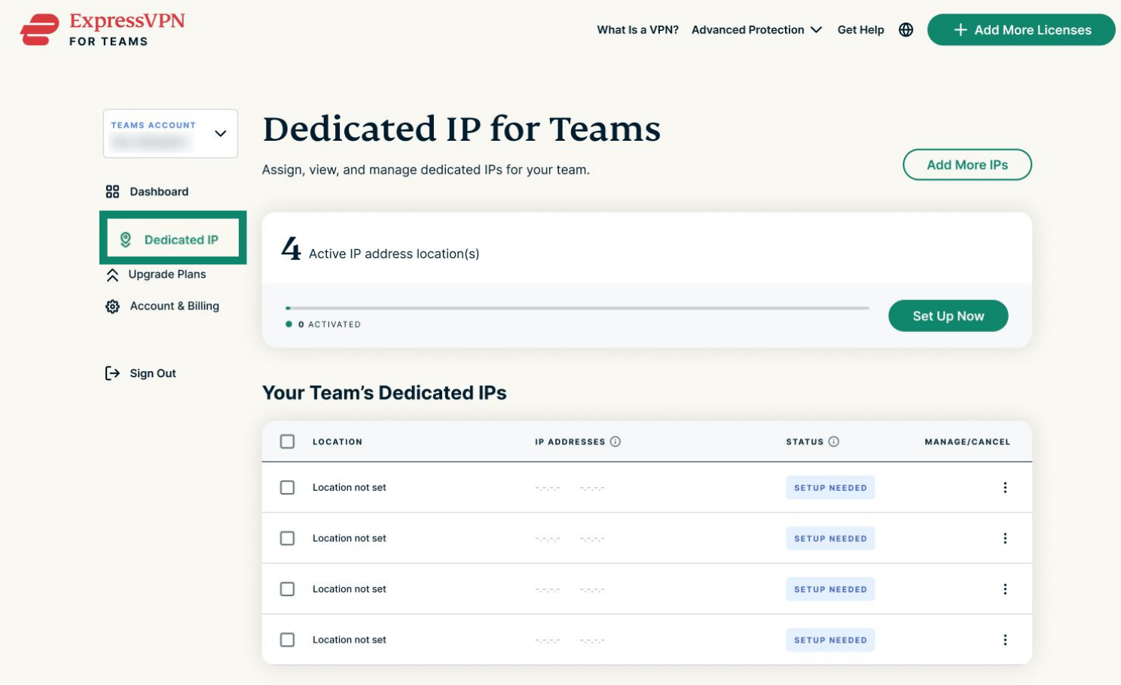Click the Add More Licenses button
1121x685 pixels.
coord(1021,30)
